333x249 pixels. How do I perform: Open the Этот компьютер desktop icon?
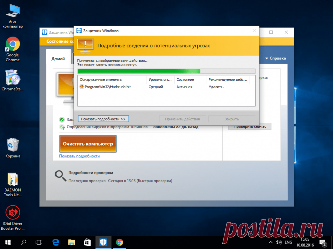[x=13, y=16]
